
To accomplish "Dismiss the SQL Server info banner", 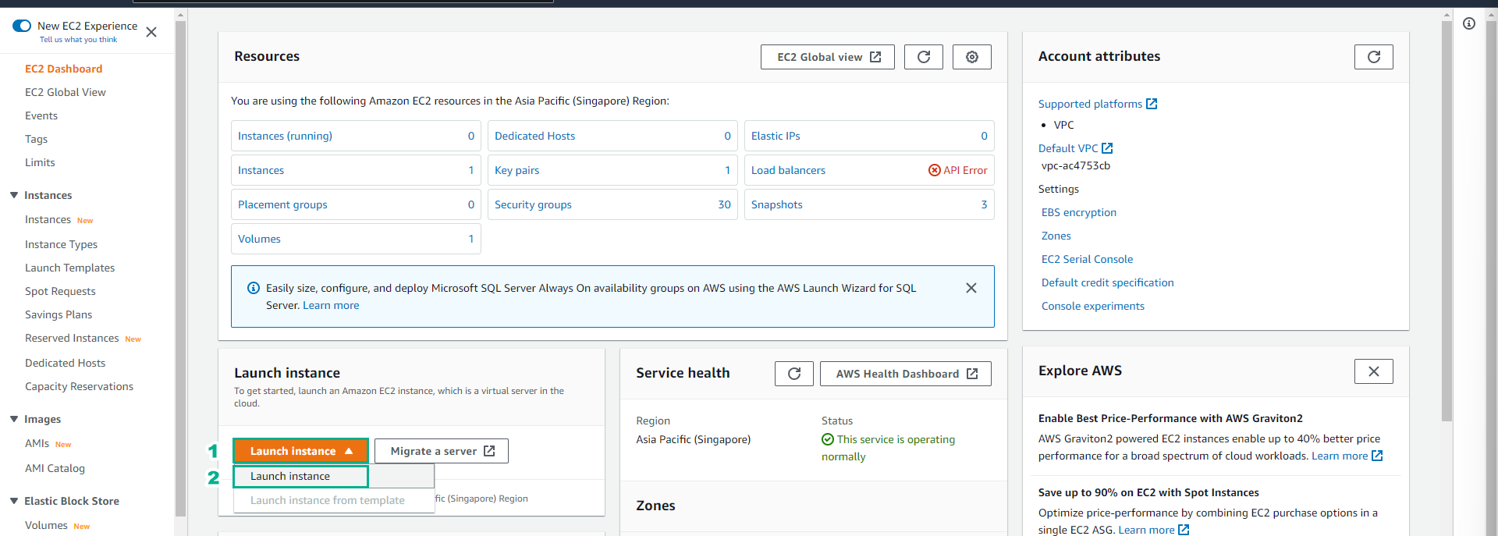I will tap(971, 288).
